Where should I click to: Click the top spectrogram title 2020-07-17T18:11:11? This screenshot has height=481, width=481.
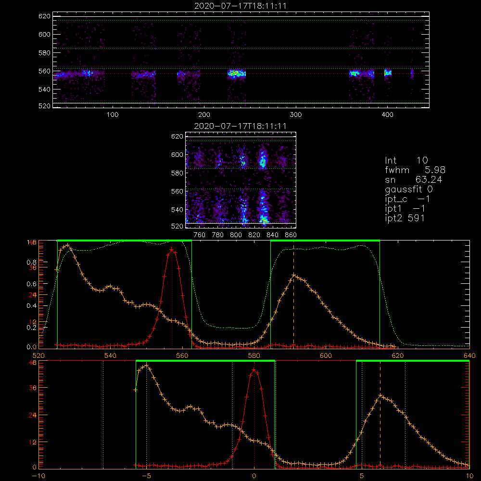(240, 6)
